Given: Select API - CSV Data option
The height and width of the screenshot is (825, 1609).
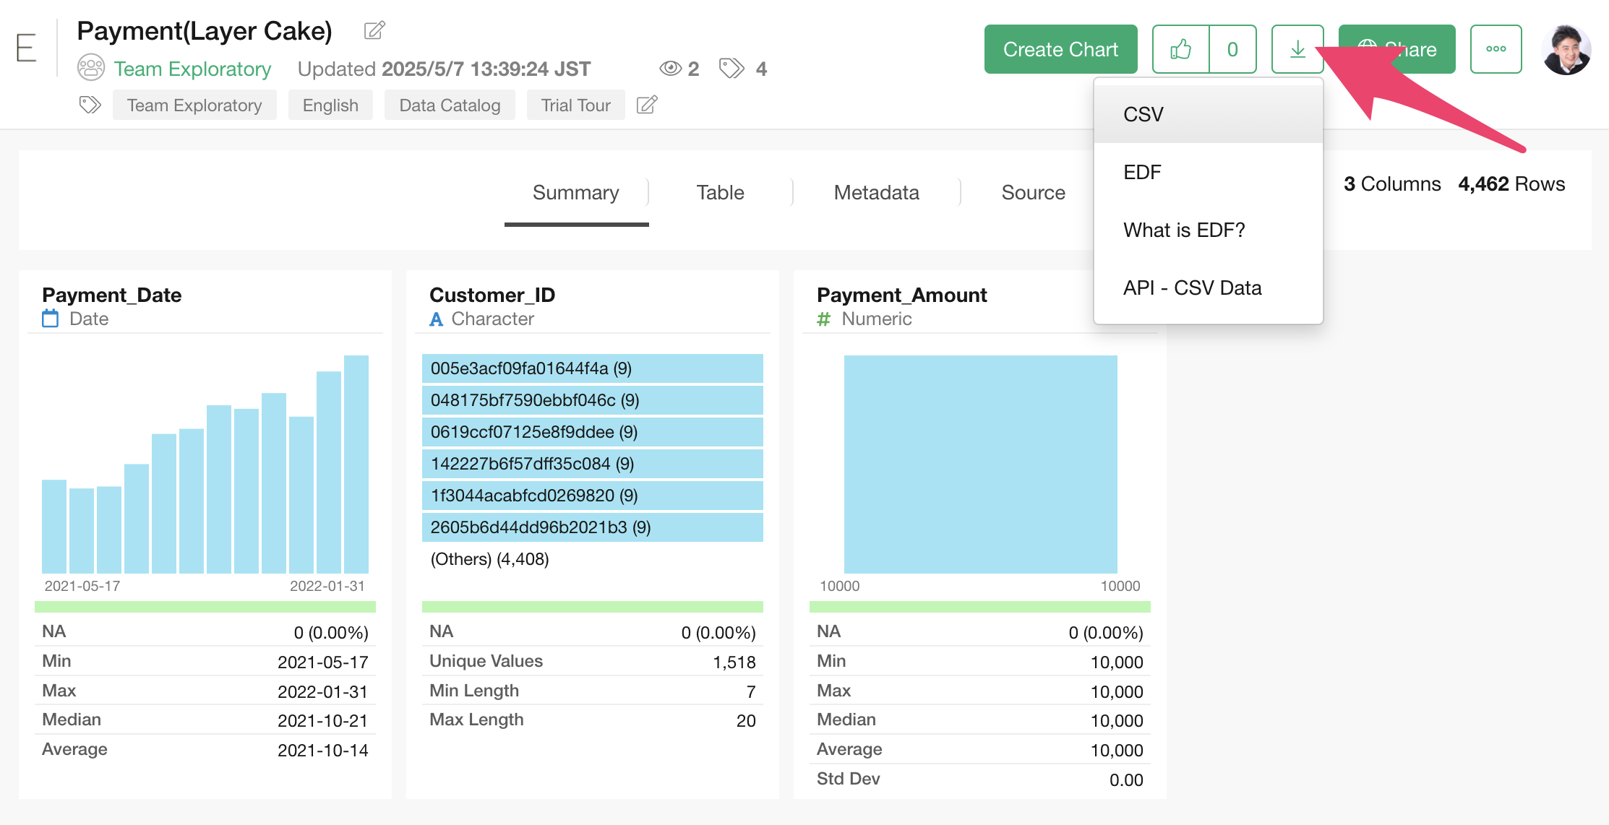Looking at the screenshot, I should (x=1192, y=288).
